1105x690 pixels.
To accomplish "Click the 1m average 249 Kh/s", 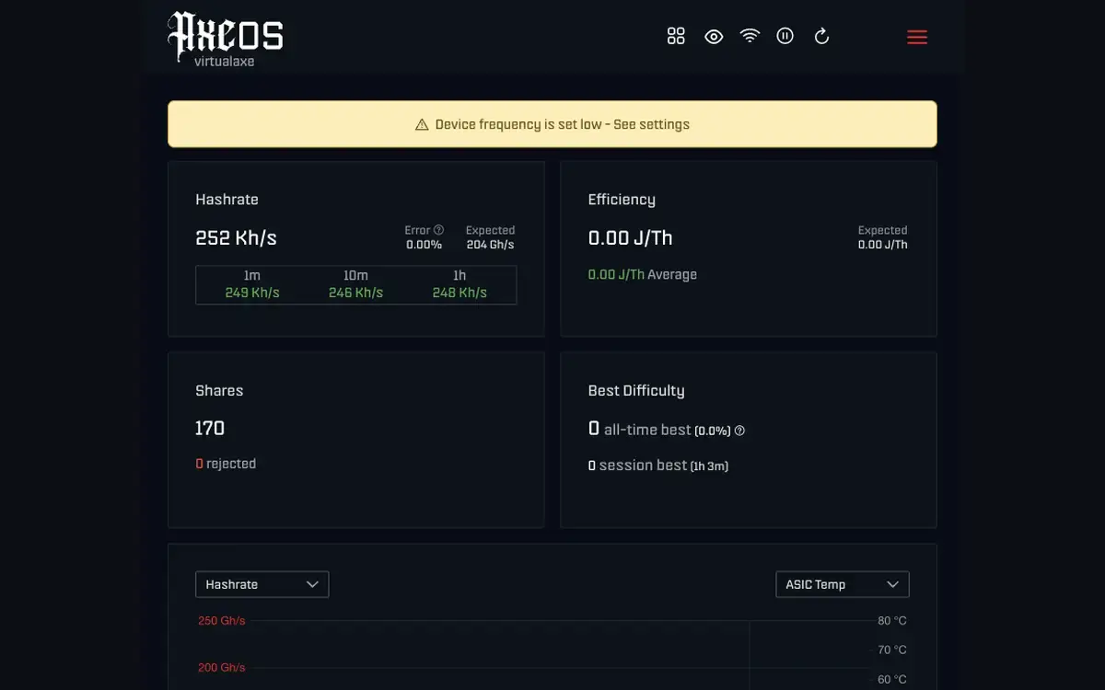I will 252,293.
